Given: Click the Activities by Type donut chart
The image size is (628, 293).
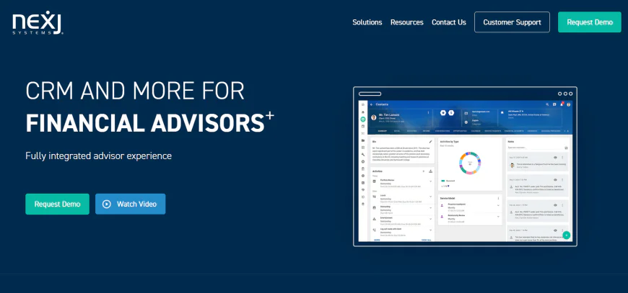Looking at the screenshot, I should [470, 163].
